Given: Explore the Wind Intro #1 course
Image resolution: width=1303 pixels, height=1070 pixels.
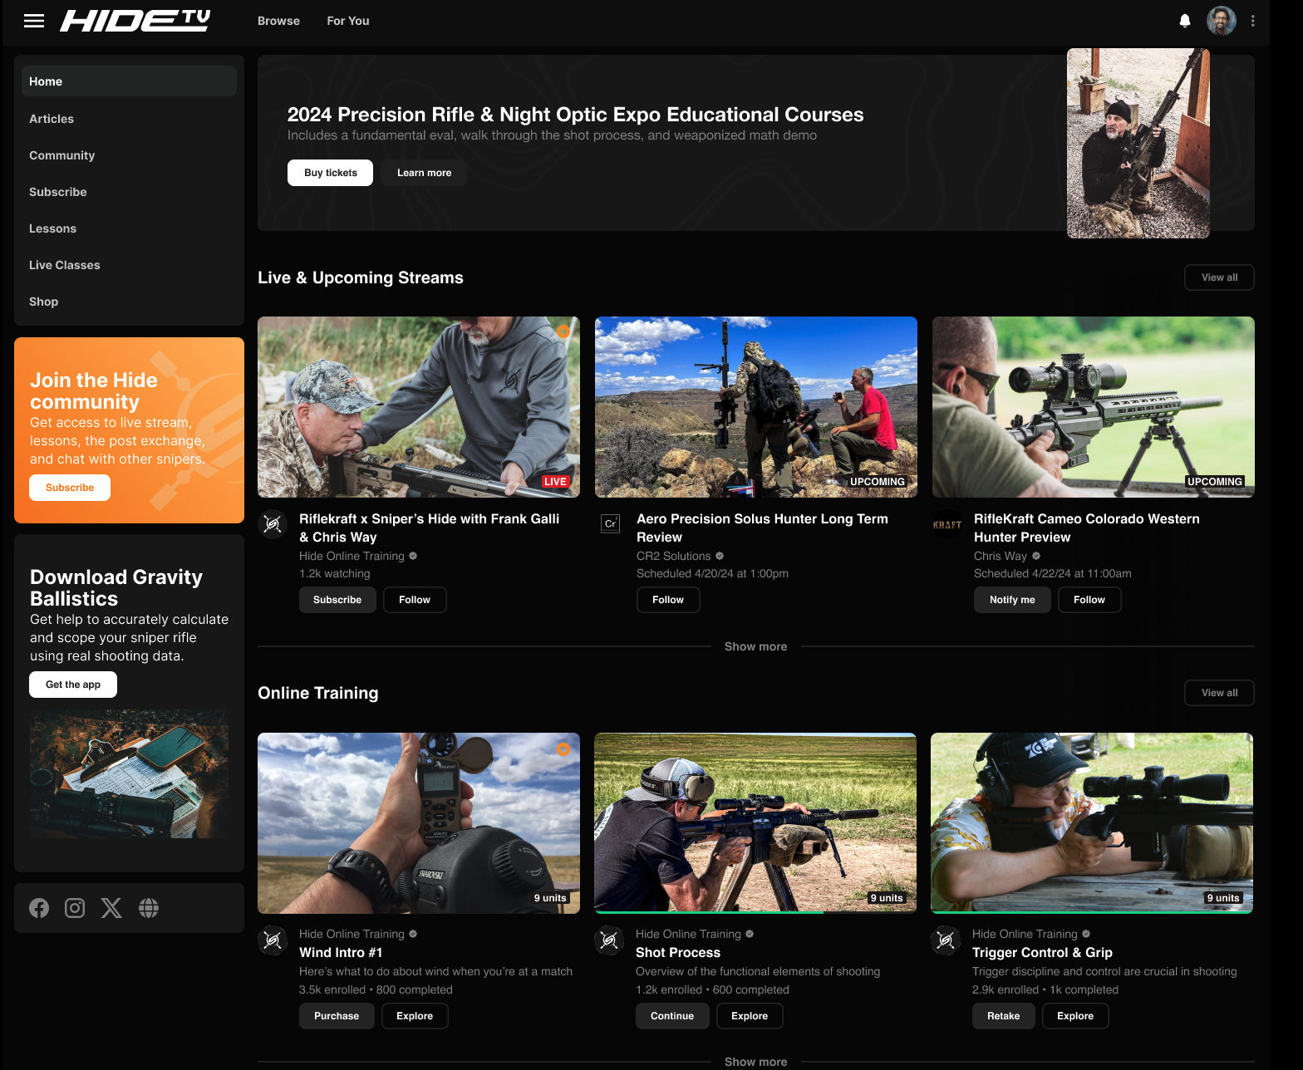Looking at the screenshot, I should [415, 1016].
